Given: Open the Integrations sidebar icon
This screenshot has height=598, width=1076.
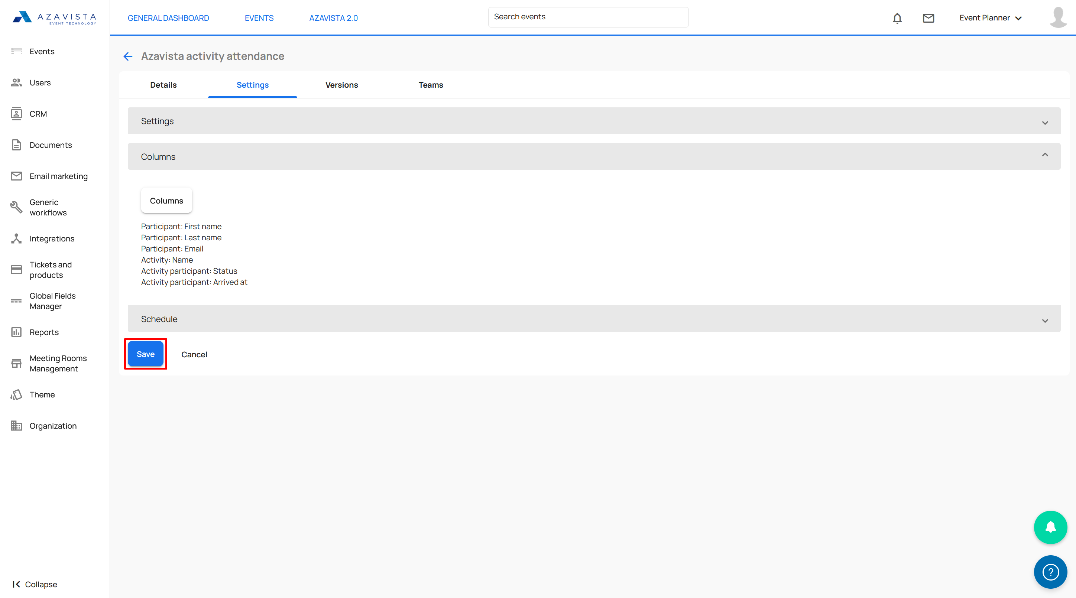Looking at the screenshot, I should pos(16,238).
